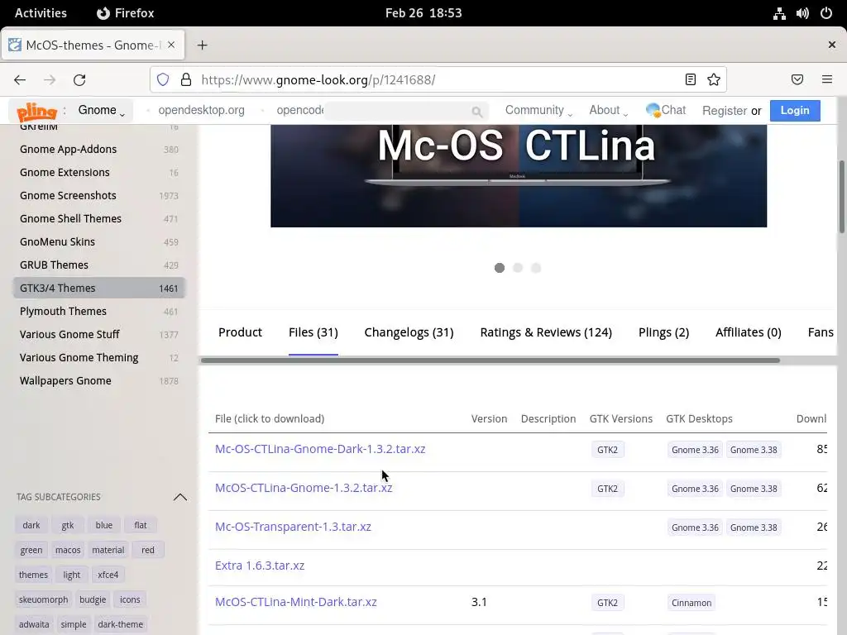Click GTK2 badge in Gnome-Dark row
Screen dimensions: 847x635
(607, 450)
